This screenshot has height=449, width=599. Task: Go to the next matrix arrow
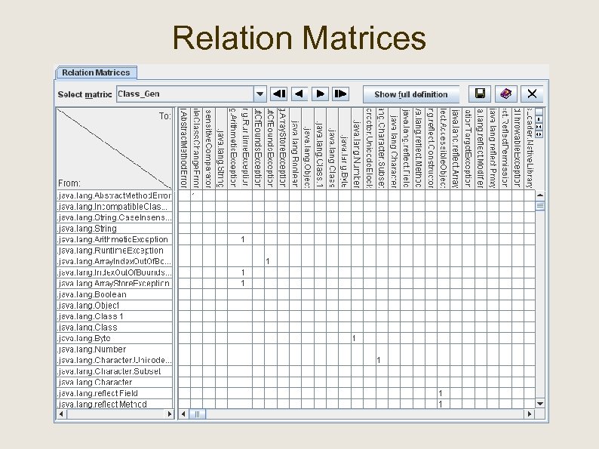pyautogui.click(x=320, y=94)
